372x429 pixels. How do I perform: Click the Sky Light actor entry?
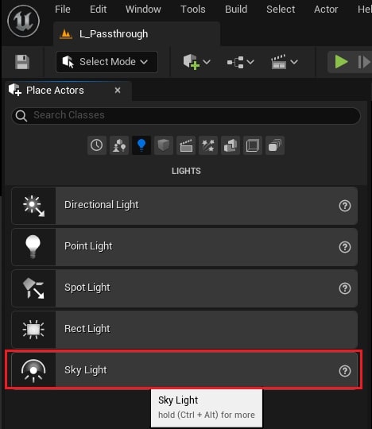click(184, 370)
